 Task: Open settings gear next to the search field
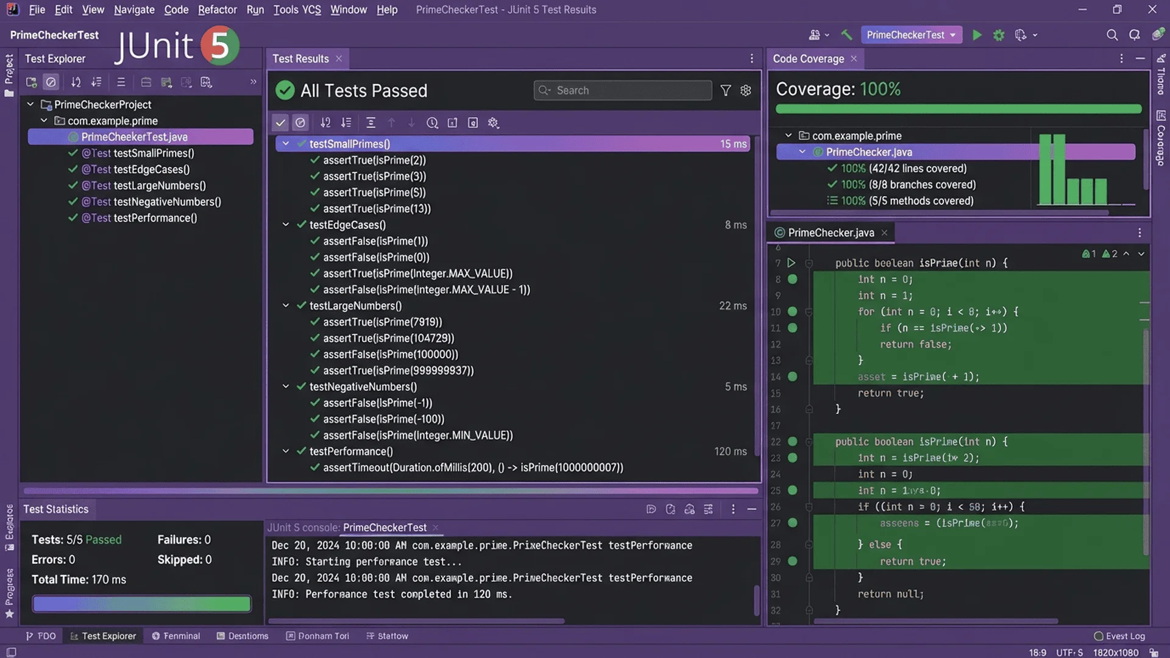[x=745, y=91]
